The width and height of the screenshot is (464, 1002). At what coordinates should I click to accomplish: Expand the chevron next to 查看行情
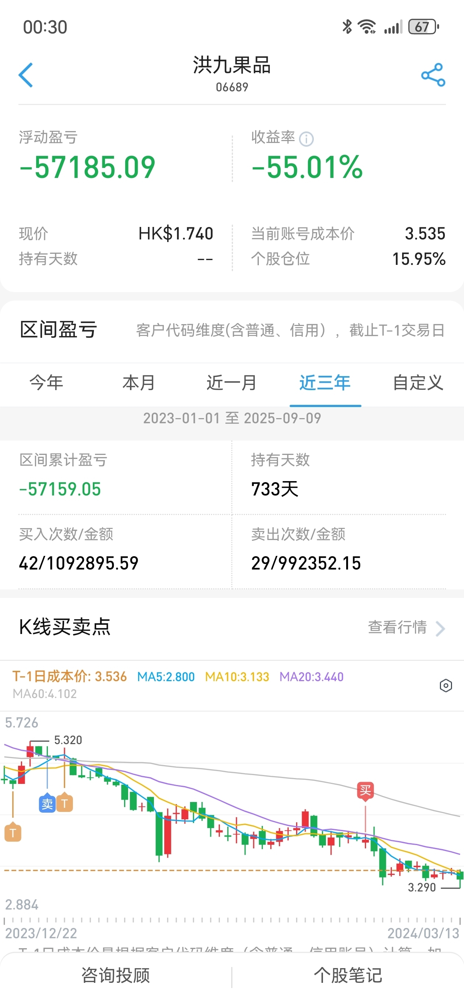coord(440,628)
